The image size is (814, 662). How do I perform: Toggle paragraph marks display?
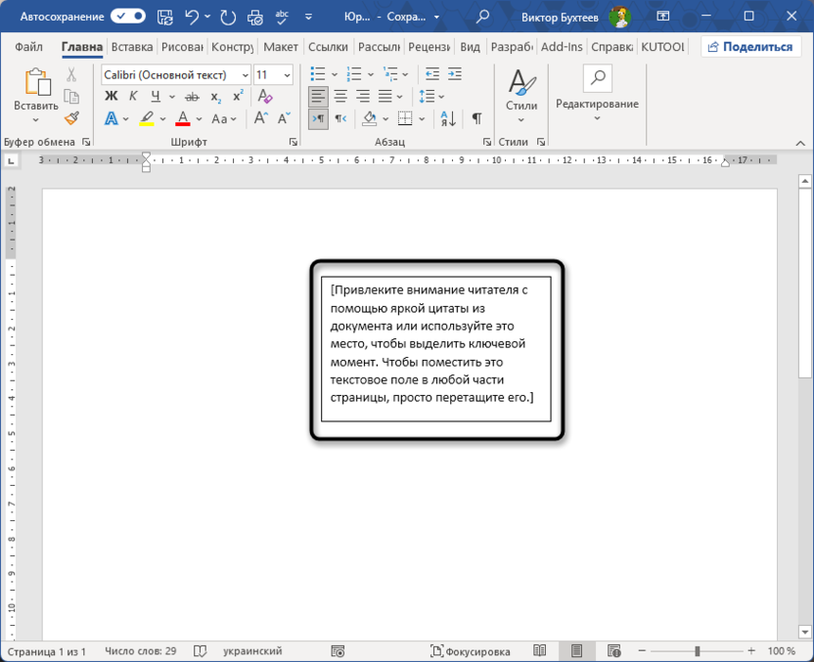476,117
